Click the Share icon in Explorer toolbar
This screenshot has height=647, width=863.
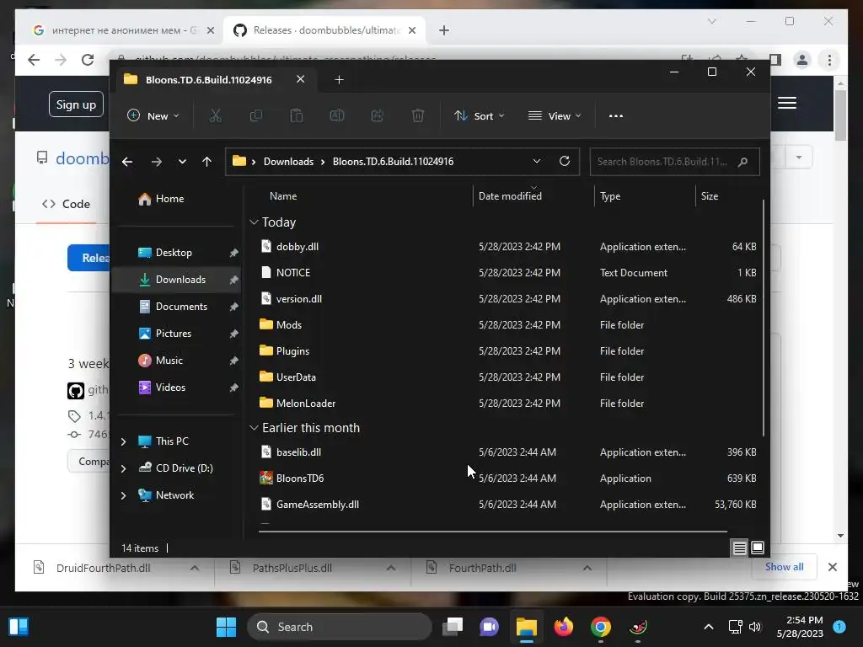[x=378, y=115]
